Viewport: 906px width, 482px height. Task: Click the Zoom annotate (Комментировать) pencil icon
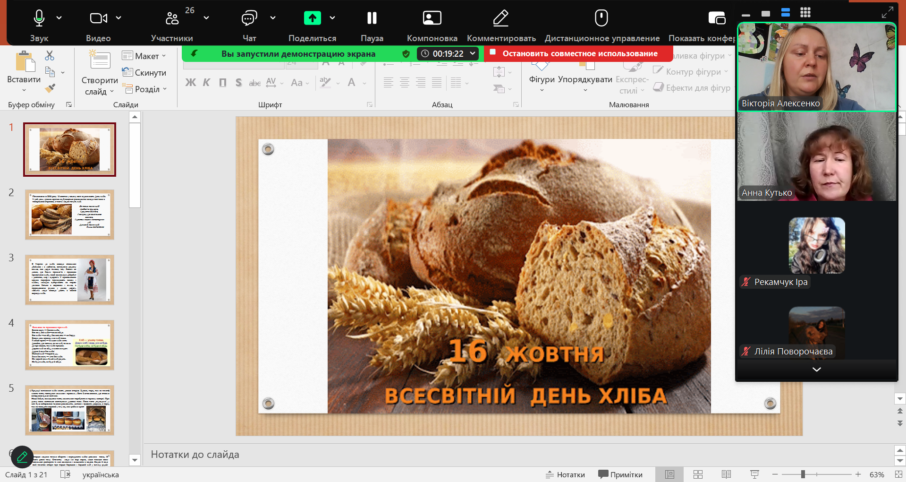[501, 18]
